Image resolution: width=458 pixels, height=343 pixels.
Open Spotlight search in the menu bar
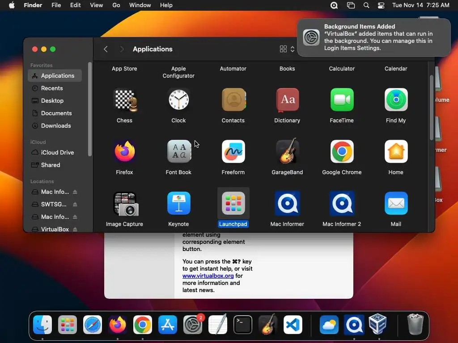[366, 5]
